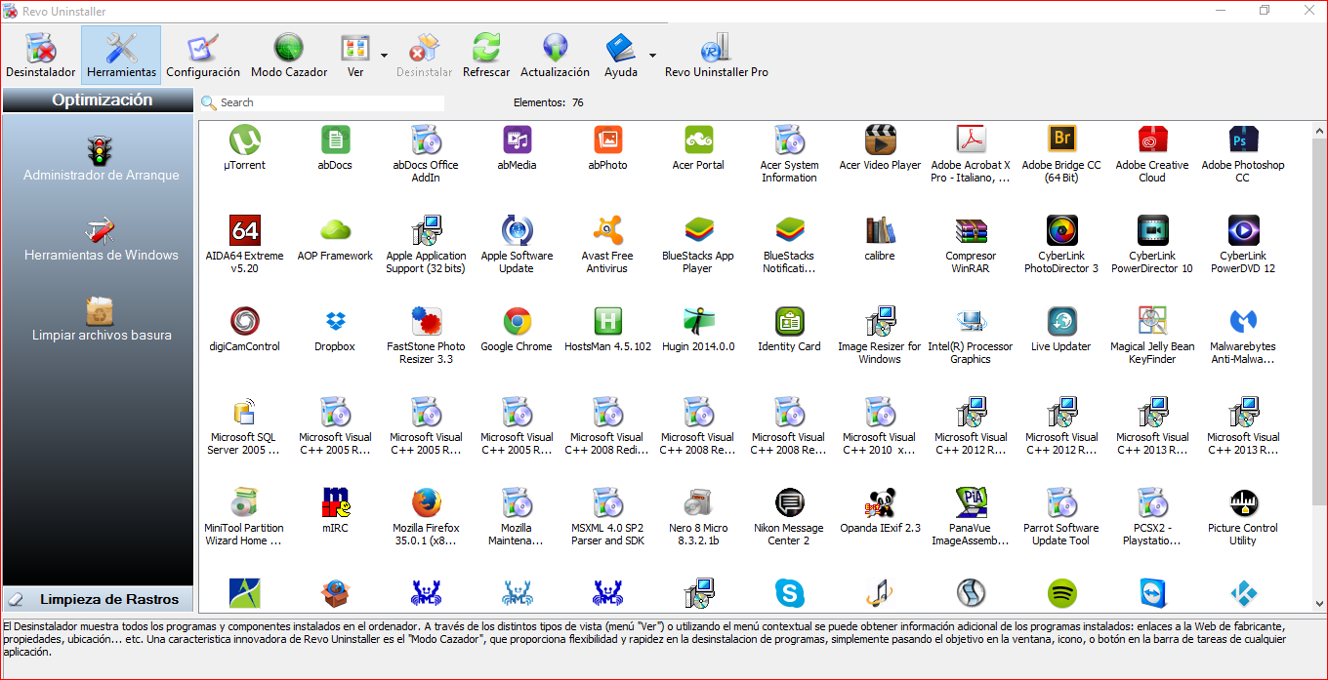Open the Desinstalador toolbar button
This screenshot has height=680, width=1328.
[x=41, y=56]
